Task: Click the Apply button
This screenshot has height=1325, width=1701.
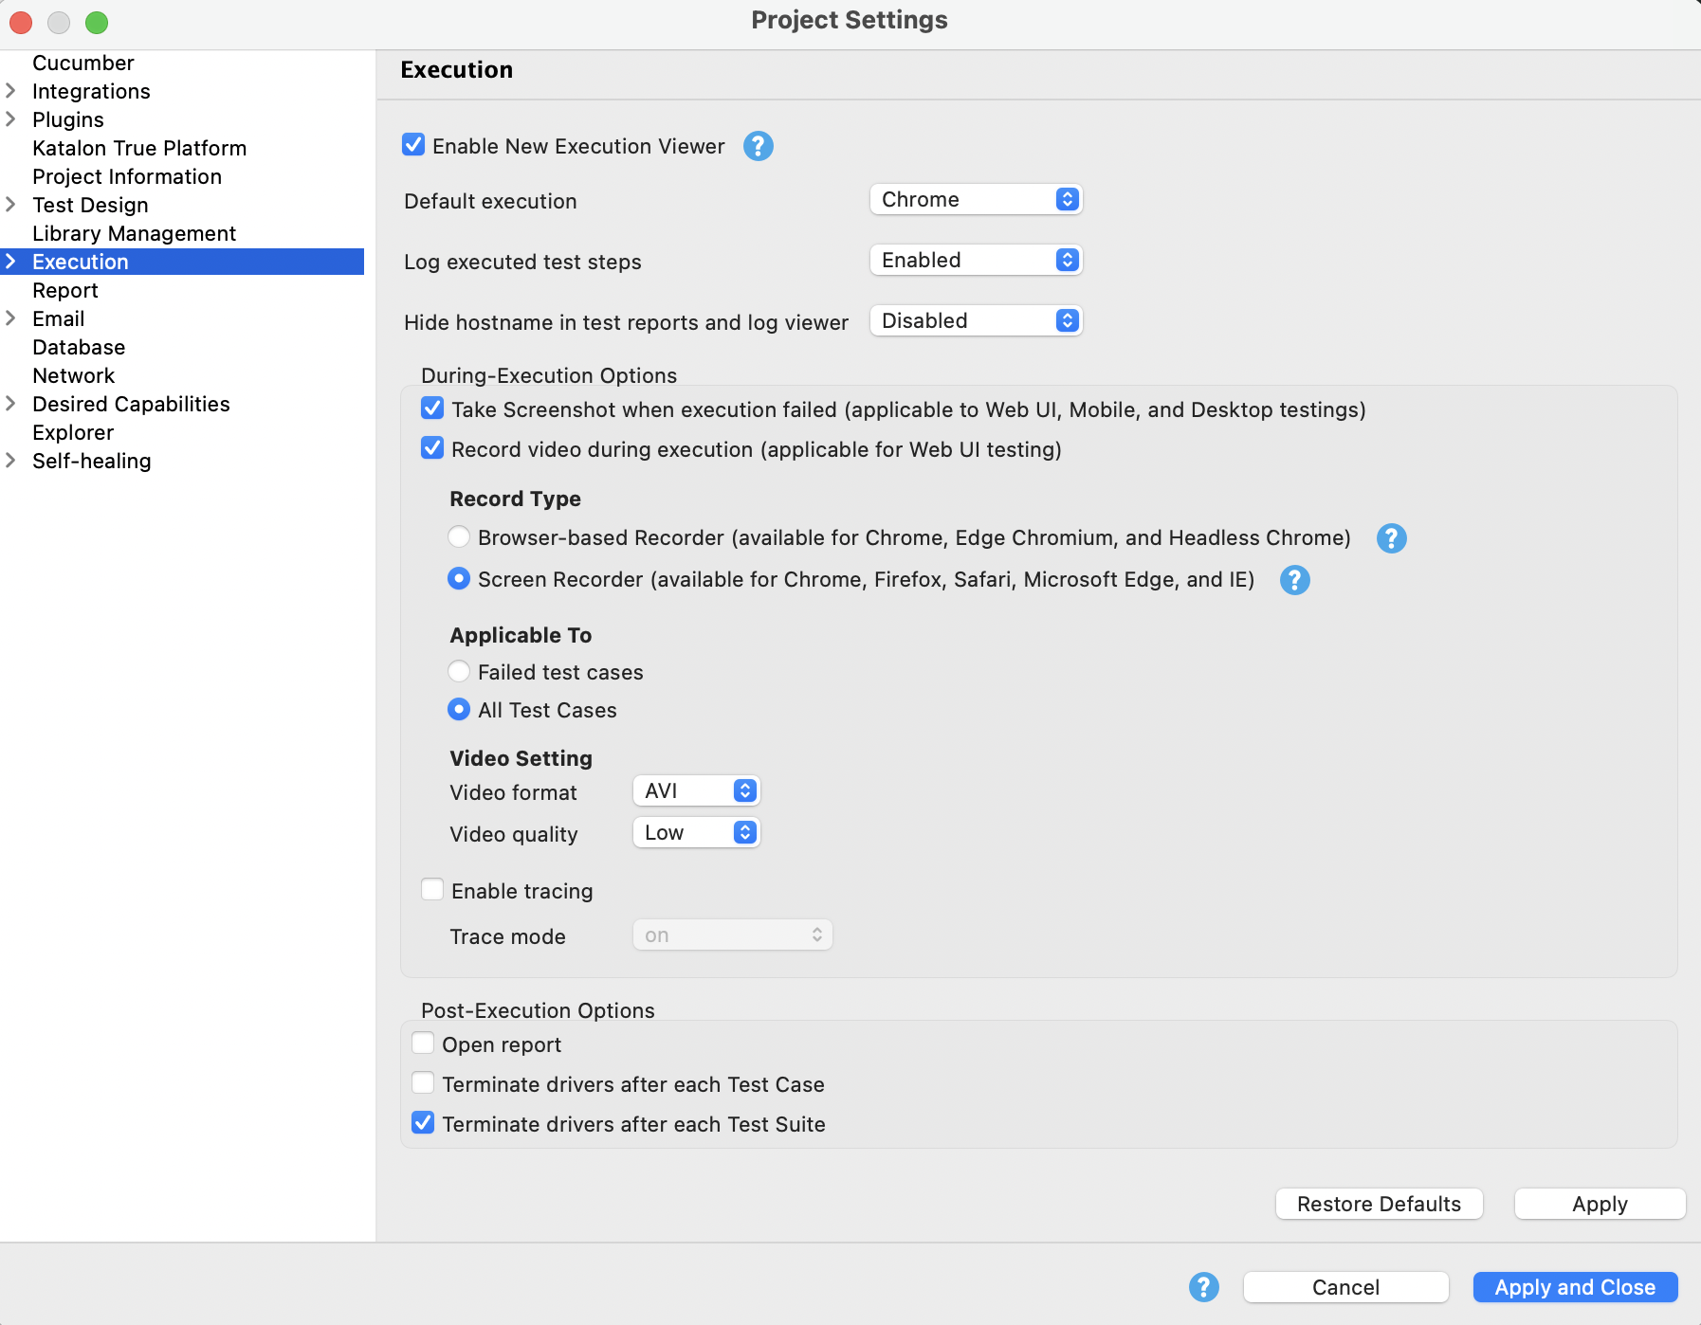Action: point(1600,1204)
